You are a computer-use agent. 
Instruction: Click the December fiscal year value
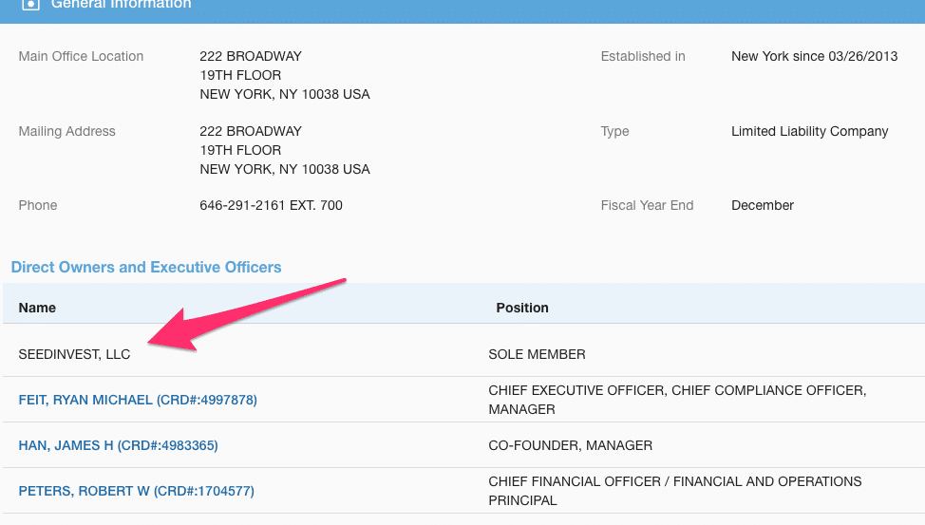763,205
